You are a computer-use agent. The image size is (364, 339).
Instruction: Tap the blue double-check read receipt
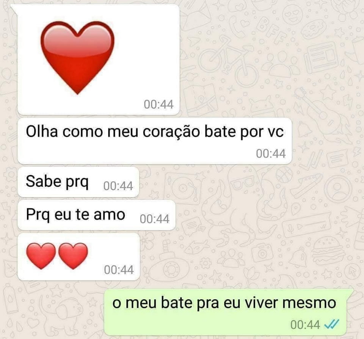coord(331,324)
